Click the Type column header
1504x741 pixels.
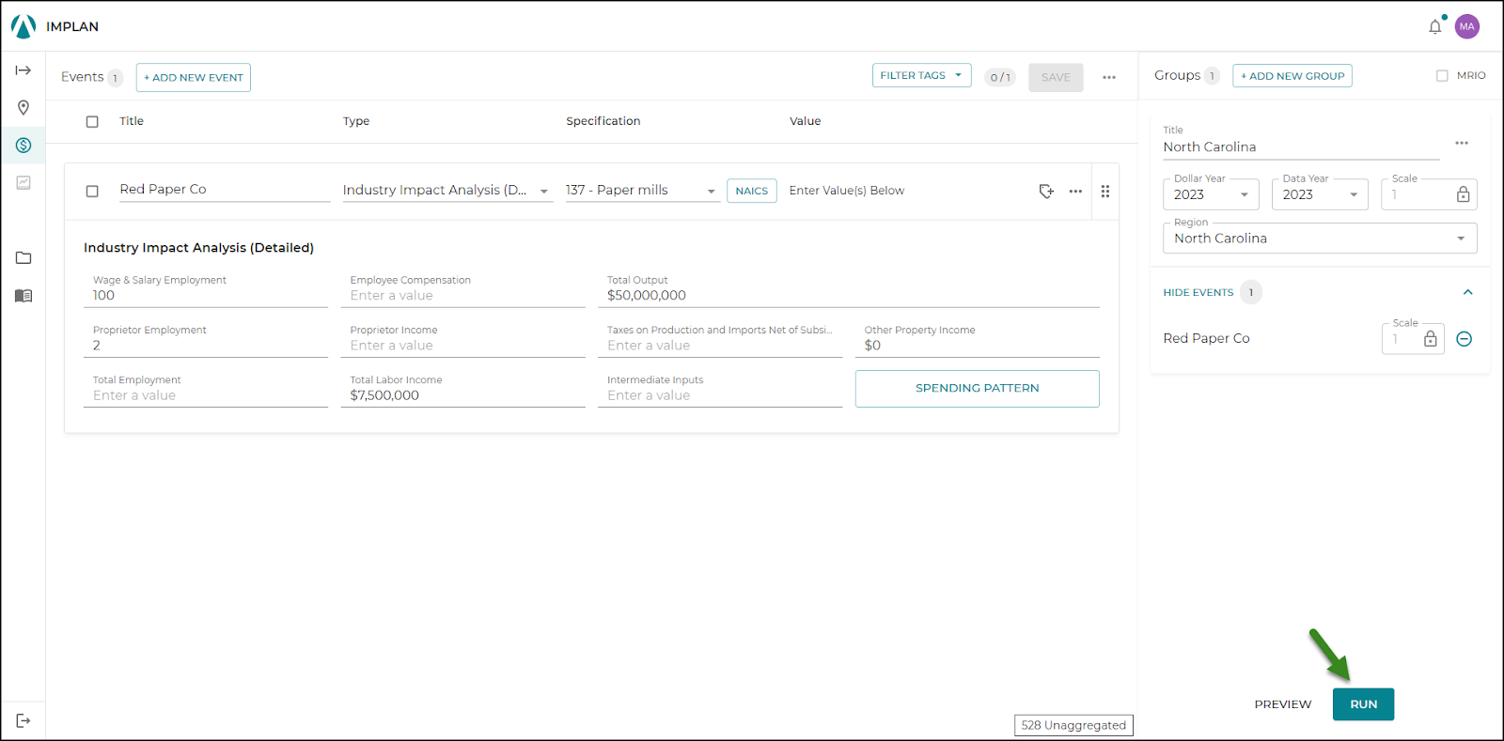356,121
